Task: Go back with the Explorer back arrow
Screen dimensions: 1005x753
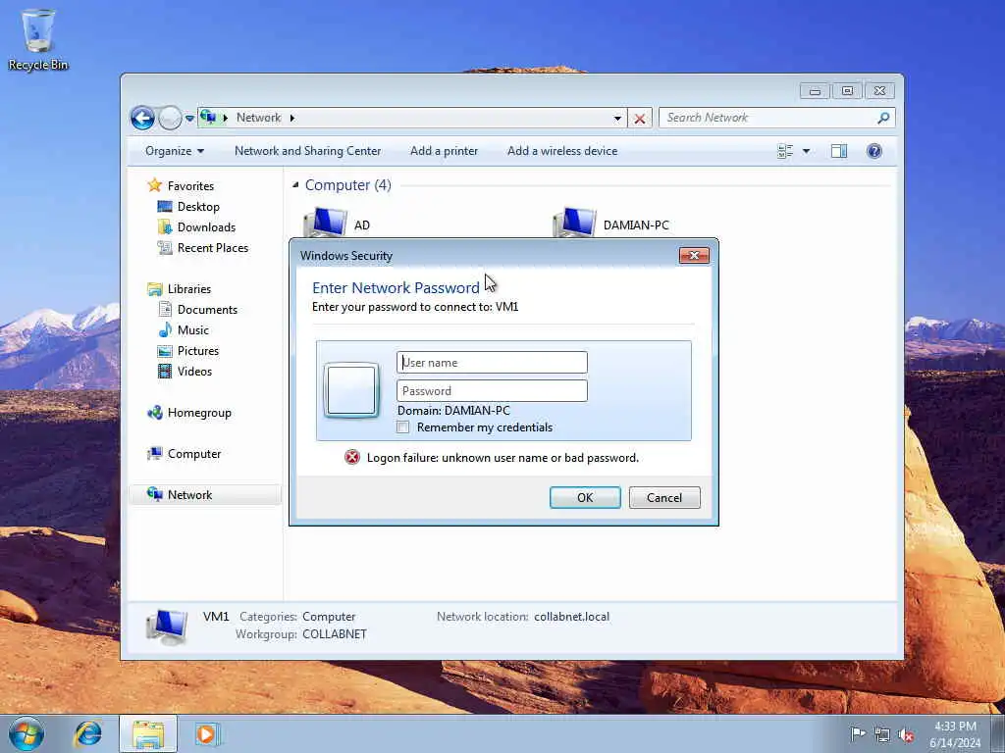Action: 142,118
